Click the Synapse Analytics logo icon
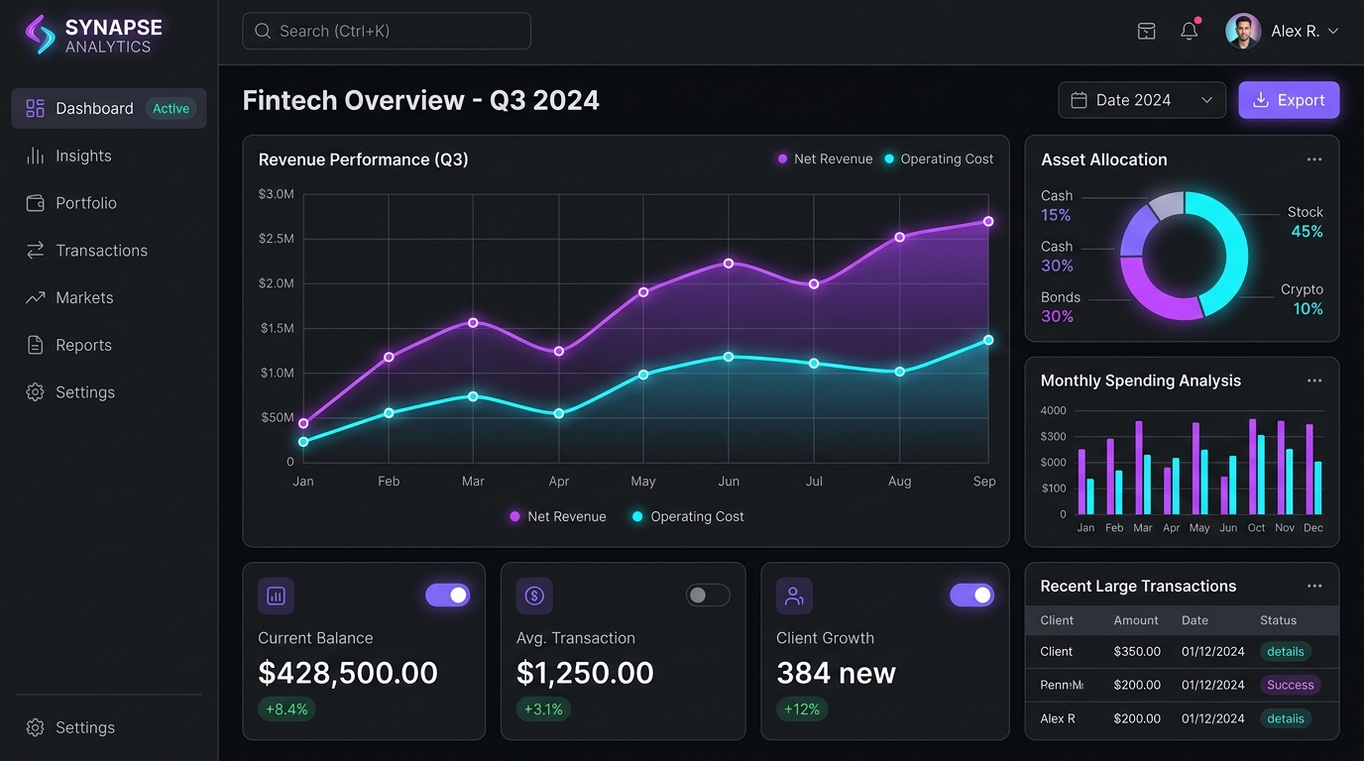The height and width of the screenshot is (761, 1364). (x=40, y=34)
